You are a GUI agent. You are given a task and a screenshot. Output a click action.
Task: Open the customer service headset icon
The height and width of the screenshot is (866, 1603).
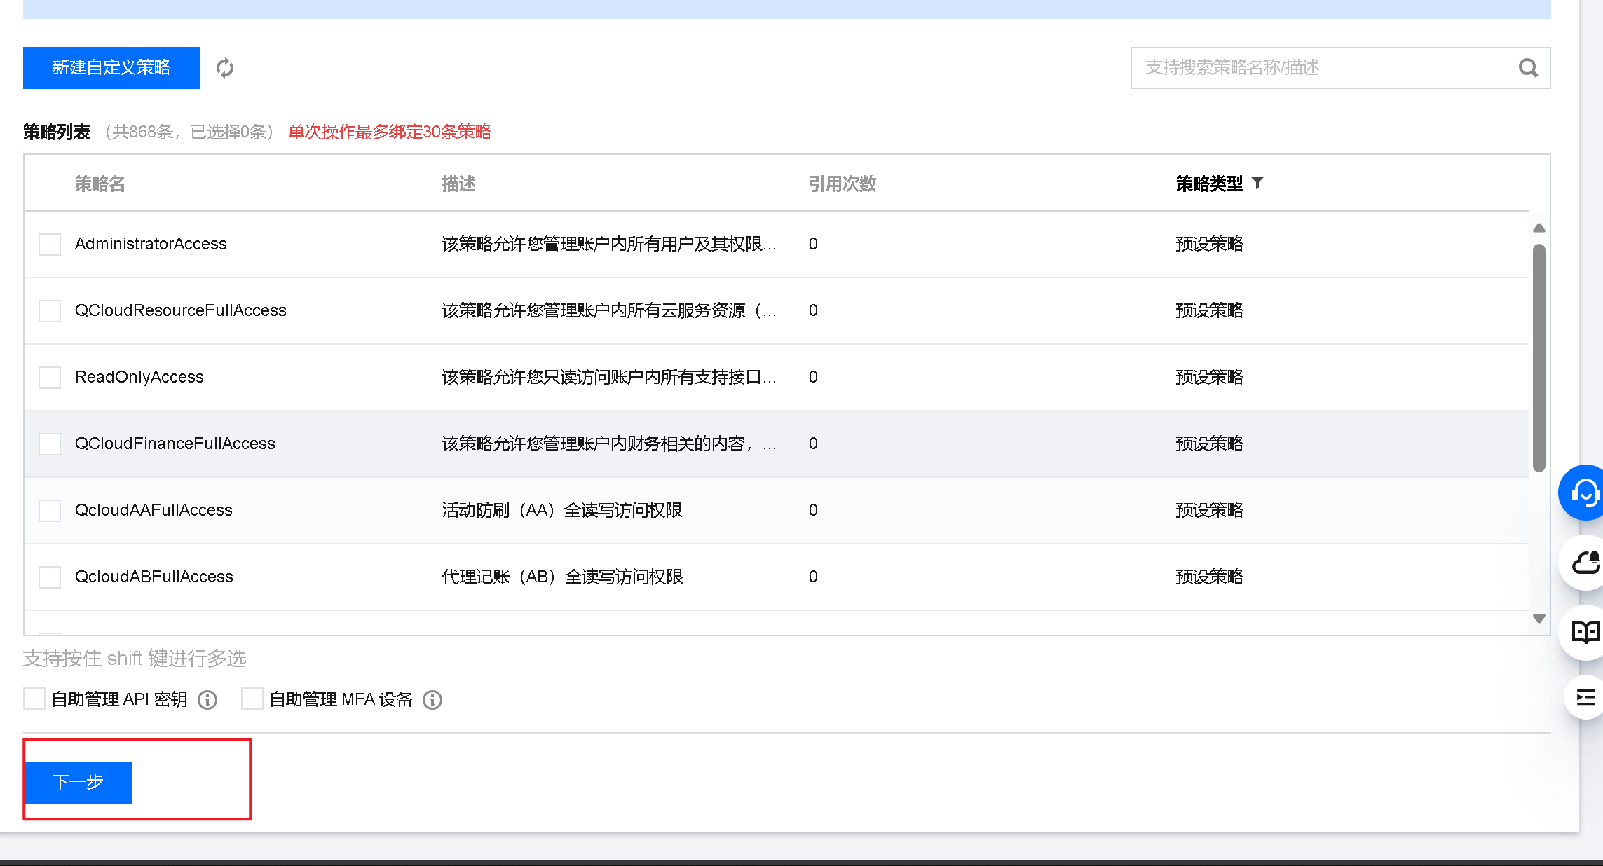tap(1584, 493)
